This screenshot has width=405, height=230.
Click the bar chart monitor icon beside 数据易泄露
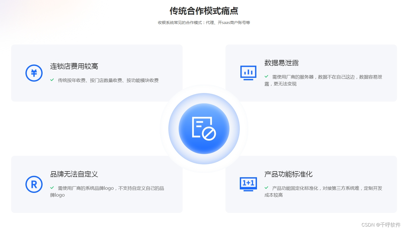click(248, 73)
